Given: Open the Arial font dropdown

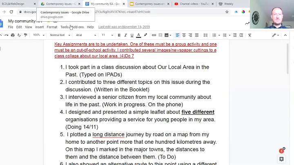Looking at the screenshot, I should [x=86, y=35].
